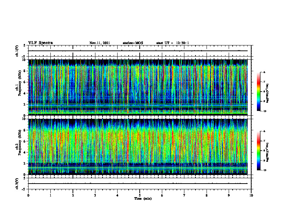
Task: Click the '-6' label on ch.1 color bar
Action: 264,72
